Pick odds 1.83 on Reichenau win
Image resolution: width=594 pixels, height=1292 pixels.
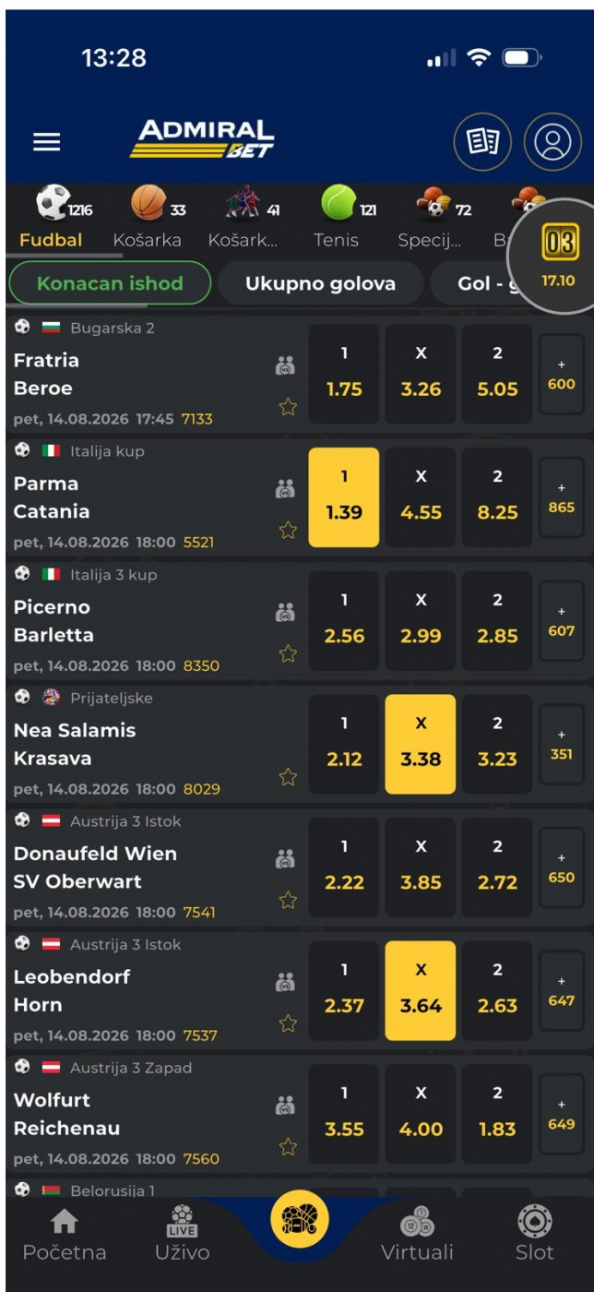click(497, 1114)
